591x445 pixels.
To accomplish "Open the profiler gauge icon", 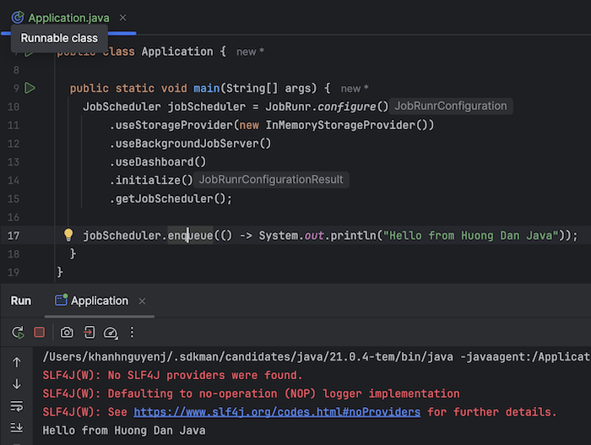I will (x=111, y=333).
